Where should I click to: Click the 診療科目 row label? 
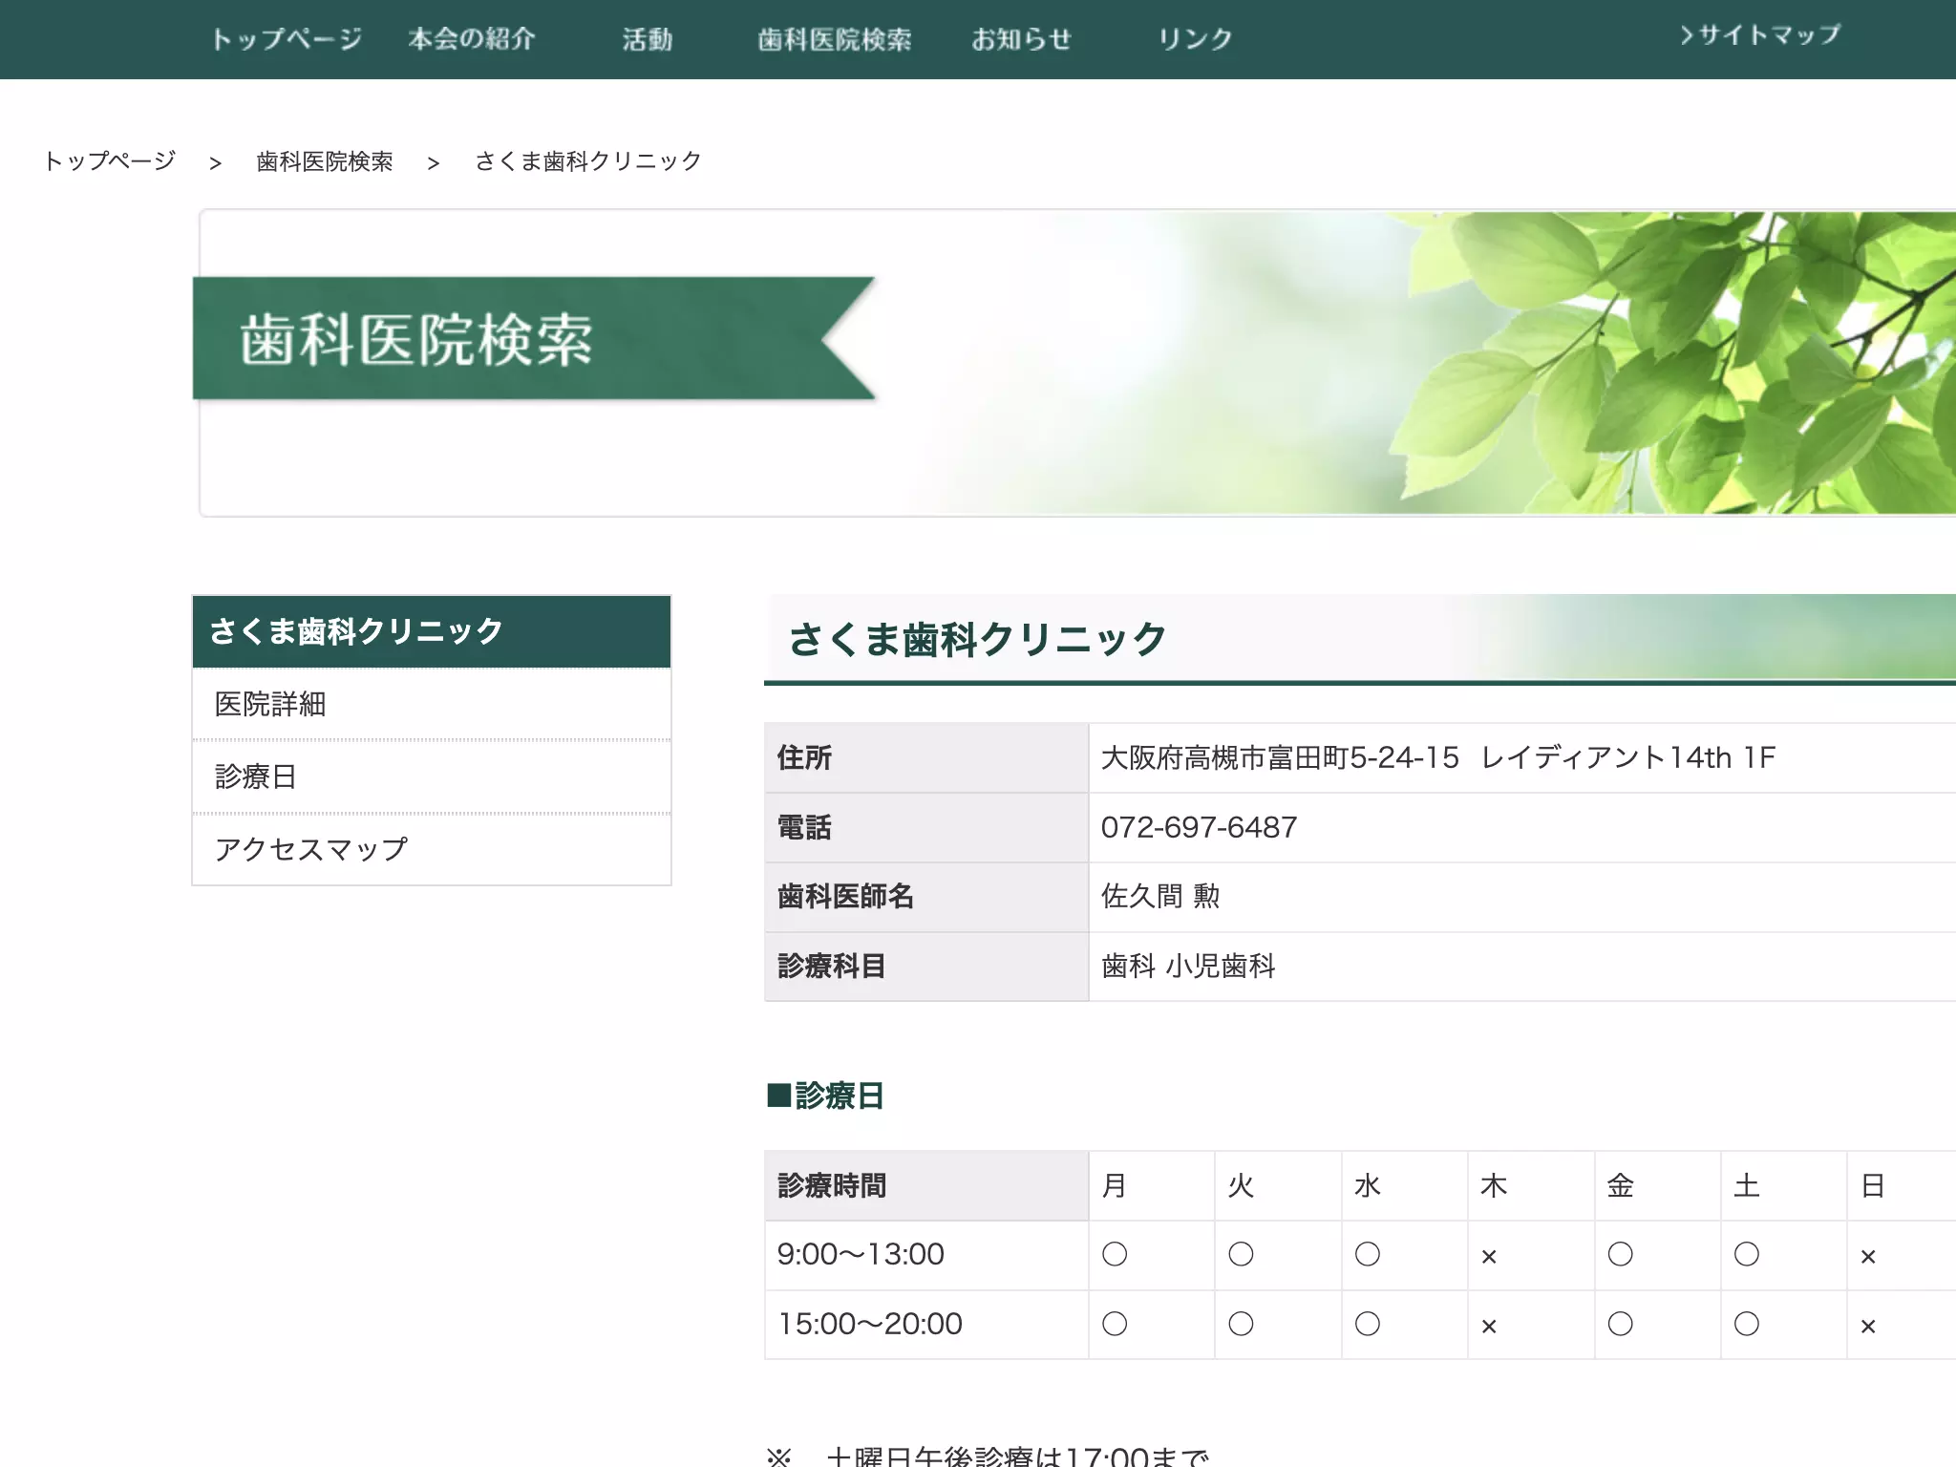pos(926,967)
